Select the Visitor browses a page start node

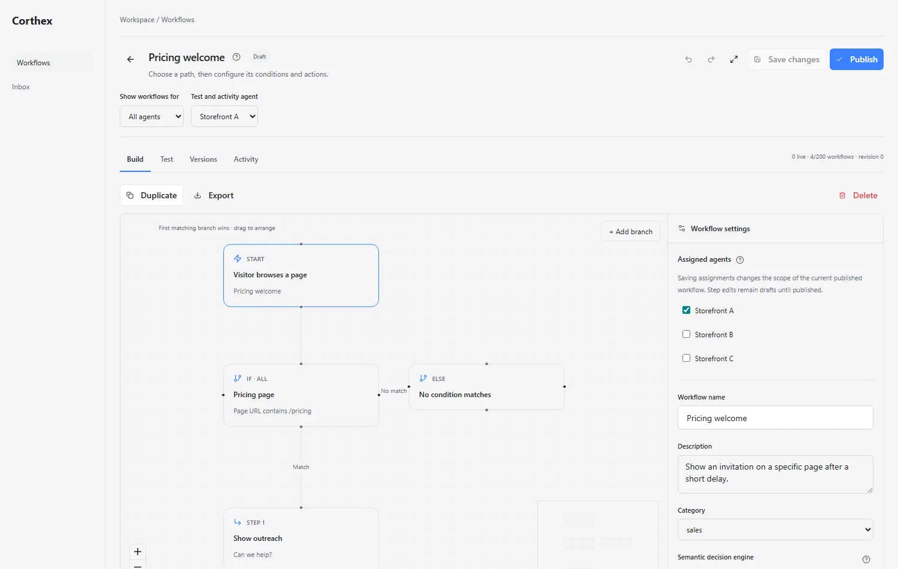[301, 276]
